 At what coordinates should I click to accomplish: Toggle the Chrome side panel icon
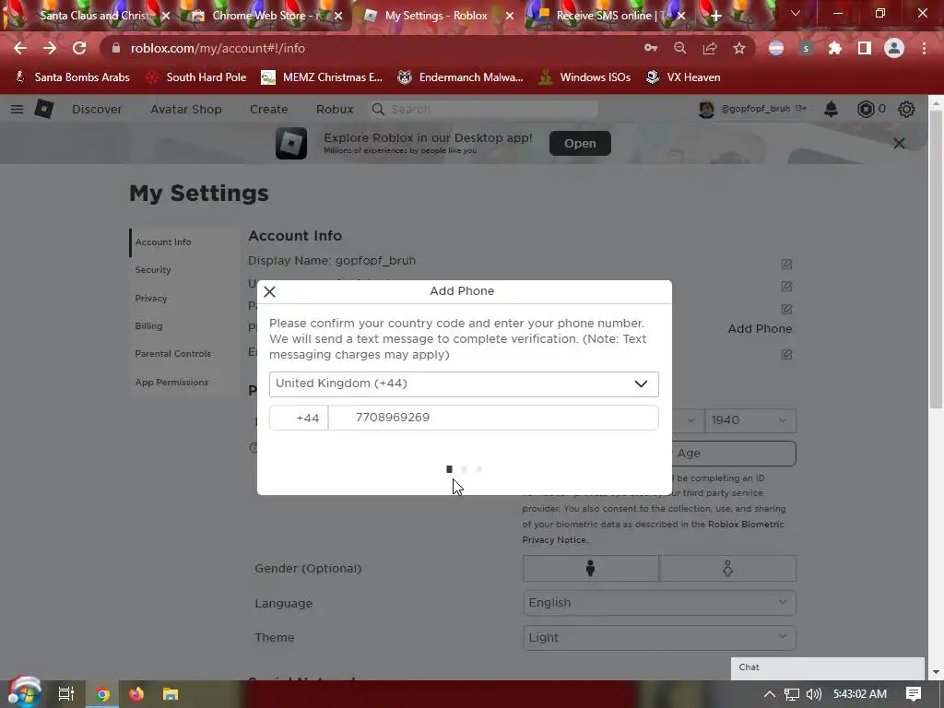point(865,48)
